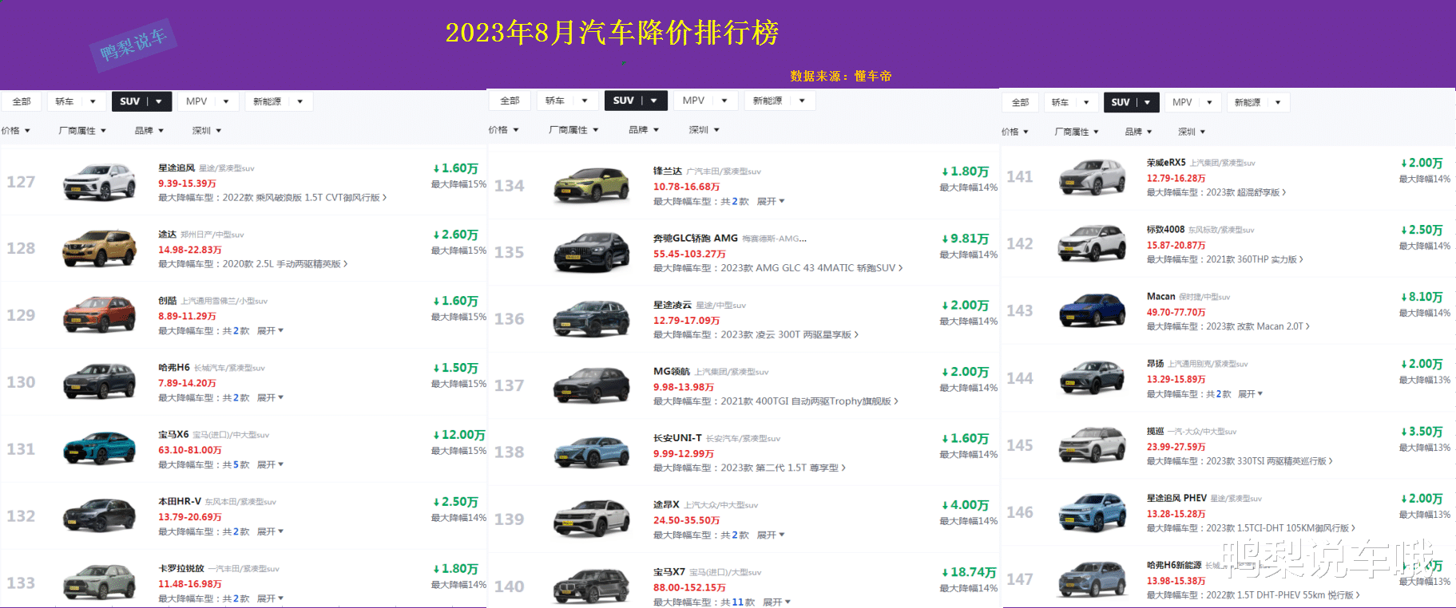This screenshot has width=1456, height=608.
Task: Click price range 55.45-103.27万
Action: (x=689, y=254)
